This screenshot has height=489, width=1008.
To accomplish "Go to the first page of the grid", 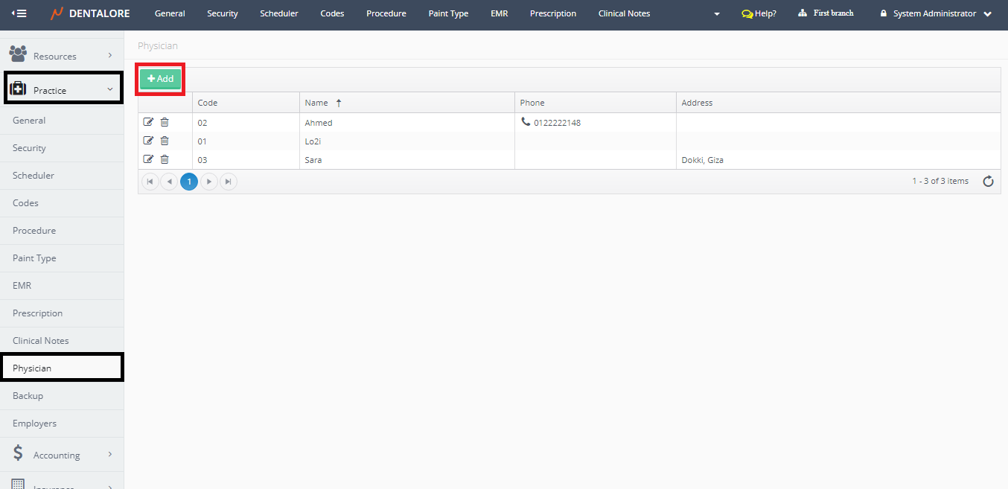I will tap(150, 182).
